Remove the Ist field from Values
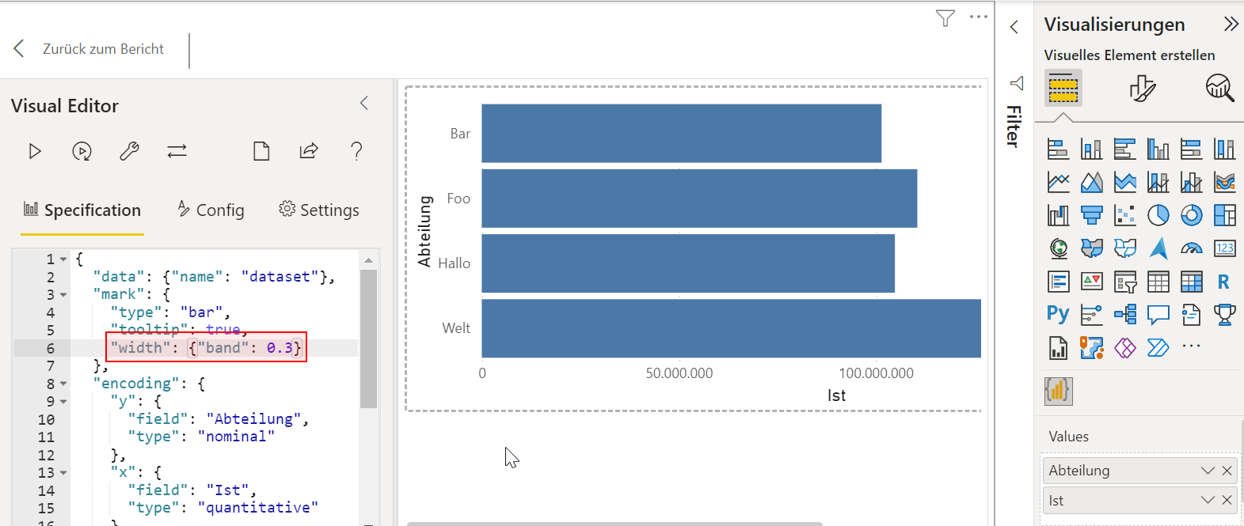The image size is (1244, 526). coord(1227,500)
